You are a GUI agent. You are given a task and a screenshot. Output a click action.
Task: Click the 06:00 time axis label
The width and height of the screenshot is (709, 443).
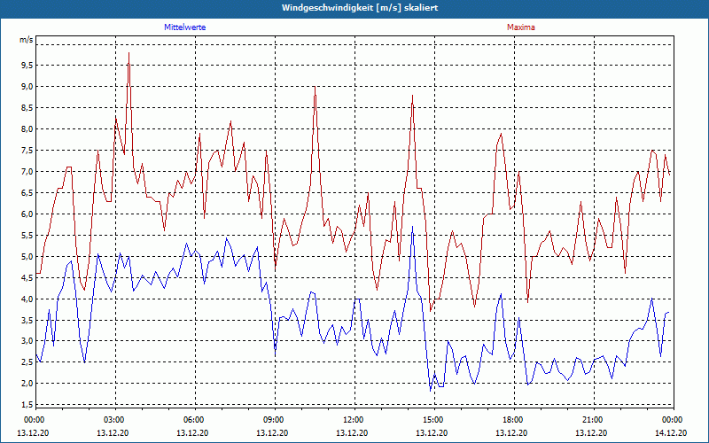195,420
